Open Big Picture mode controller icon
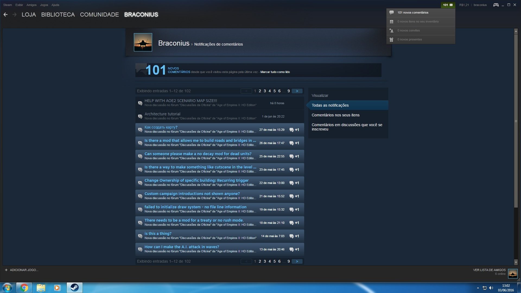521x293 pixels. pos(496,5)
